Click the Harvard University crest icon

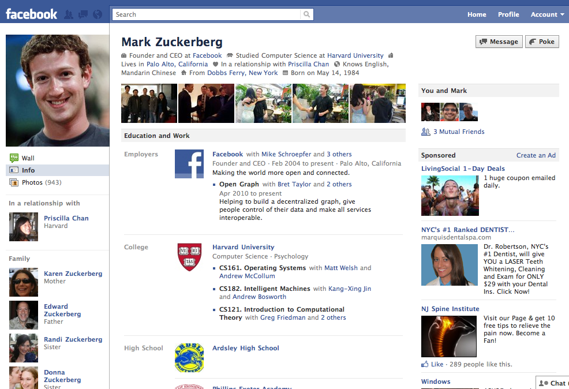[x=189, y=257]
